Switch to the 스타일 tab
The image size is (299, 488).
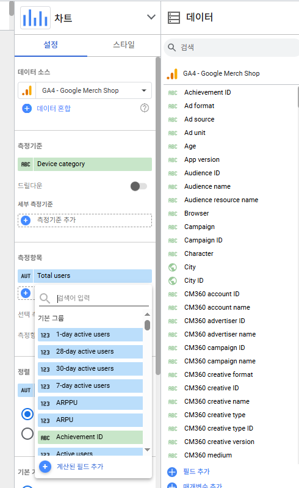pos(124,45)
